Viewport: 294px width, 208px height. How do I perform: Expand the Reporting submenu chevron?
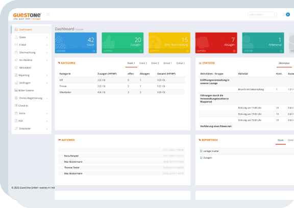click(47, 75)
